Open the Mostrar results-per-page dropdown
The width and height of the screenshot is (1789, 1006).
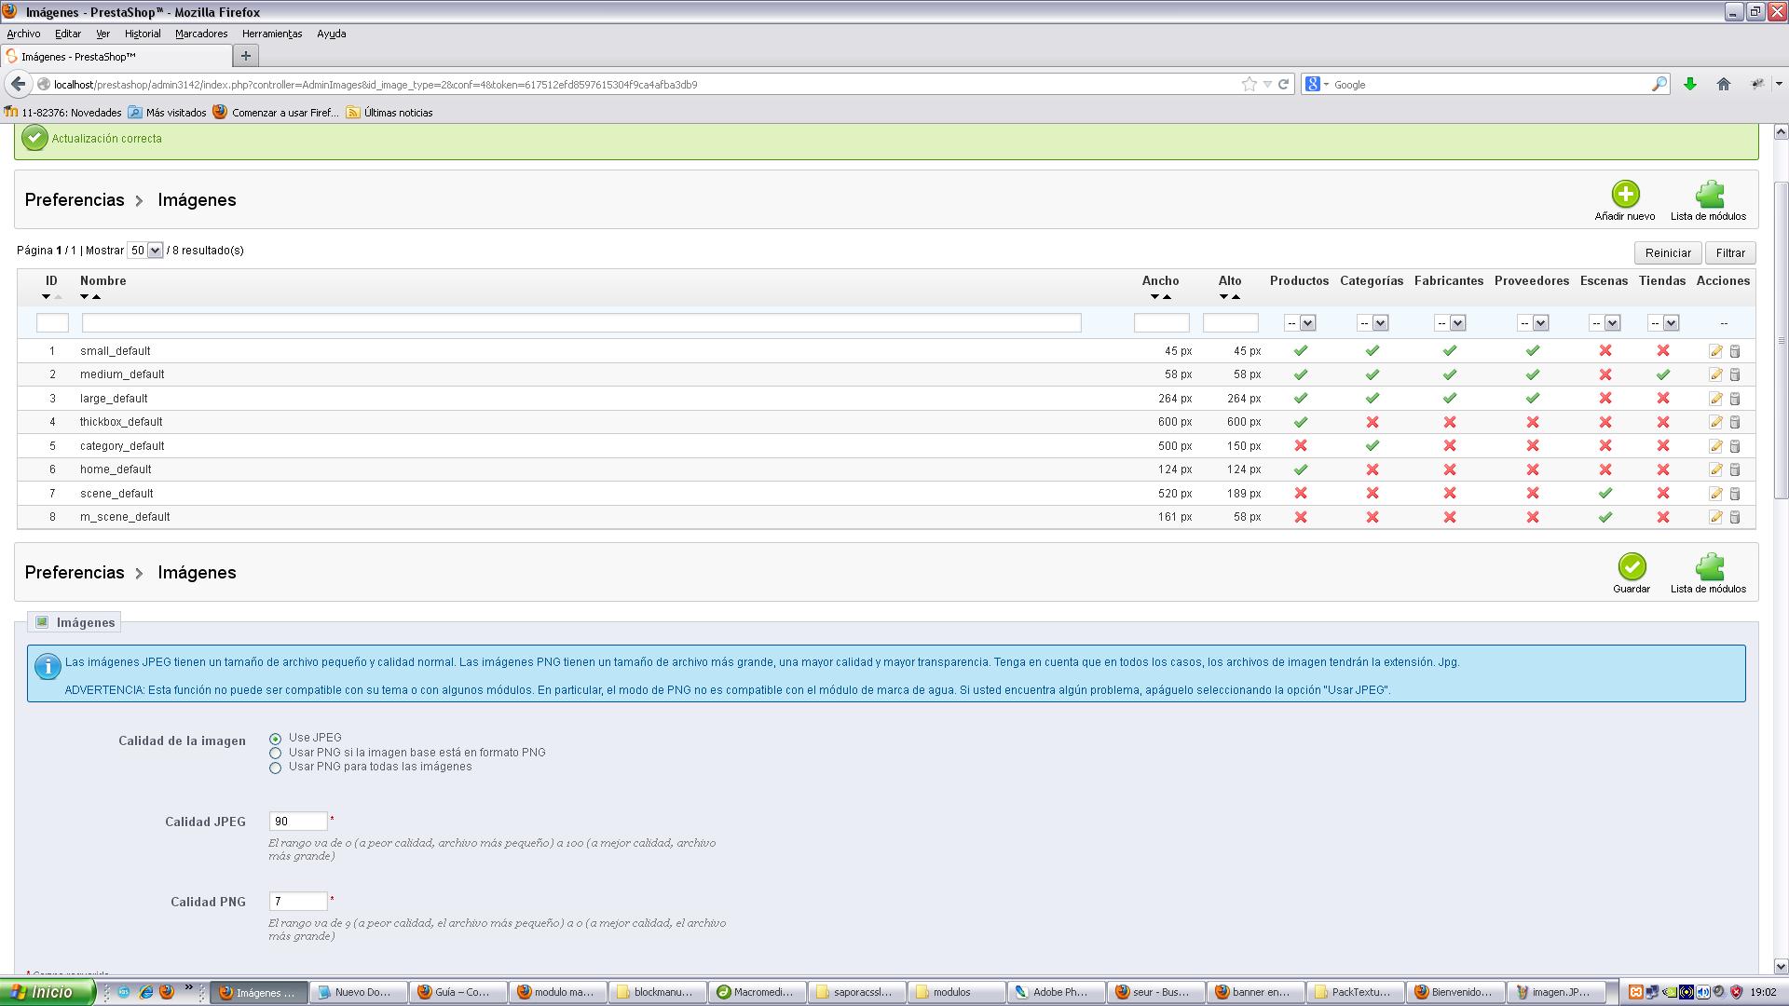(x=145, y=251)
